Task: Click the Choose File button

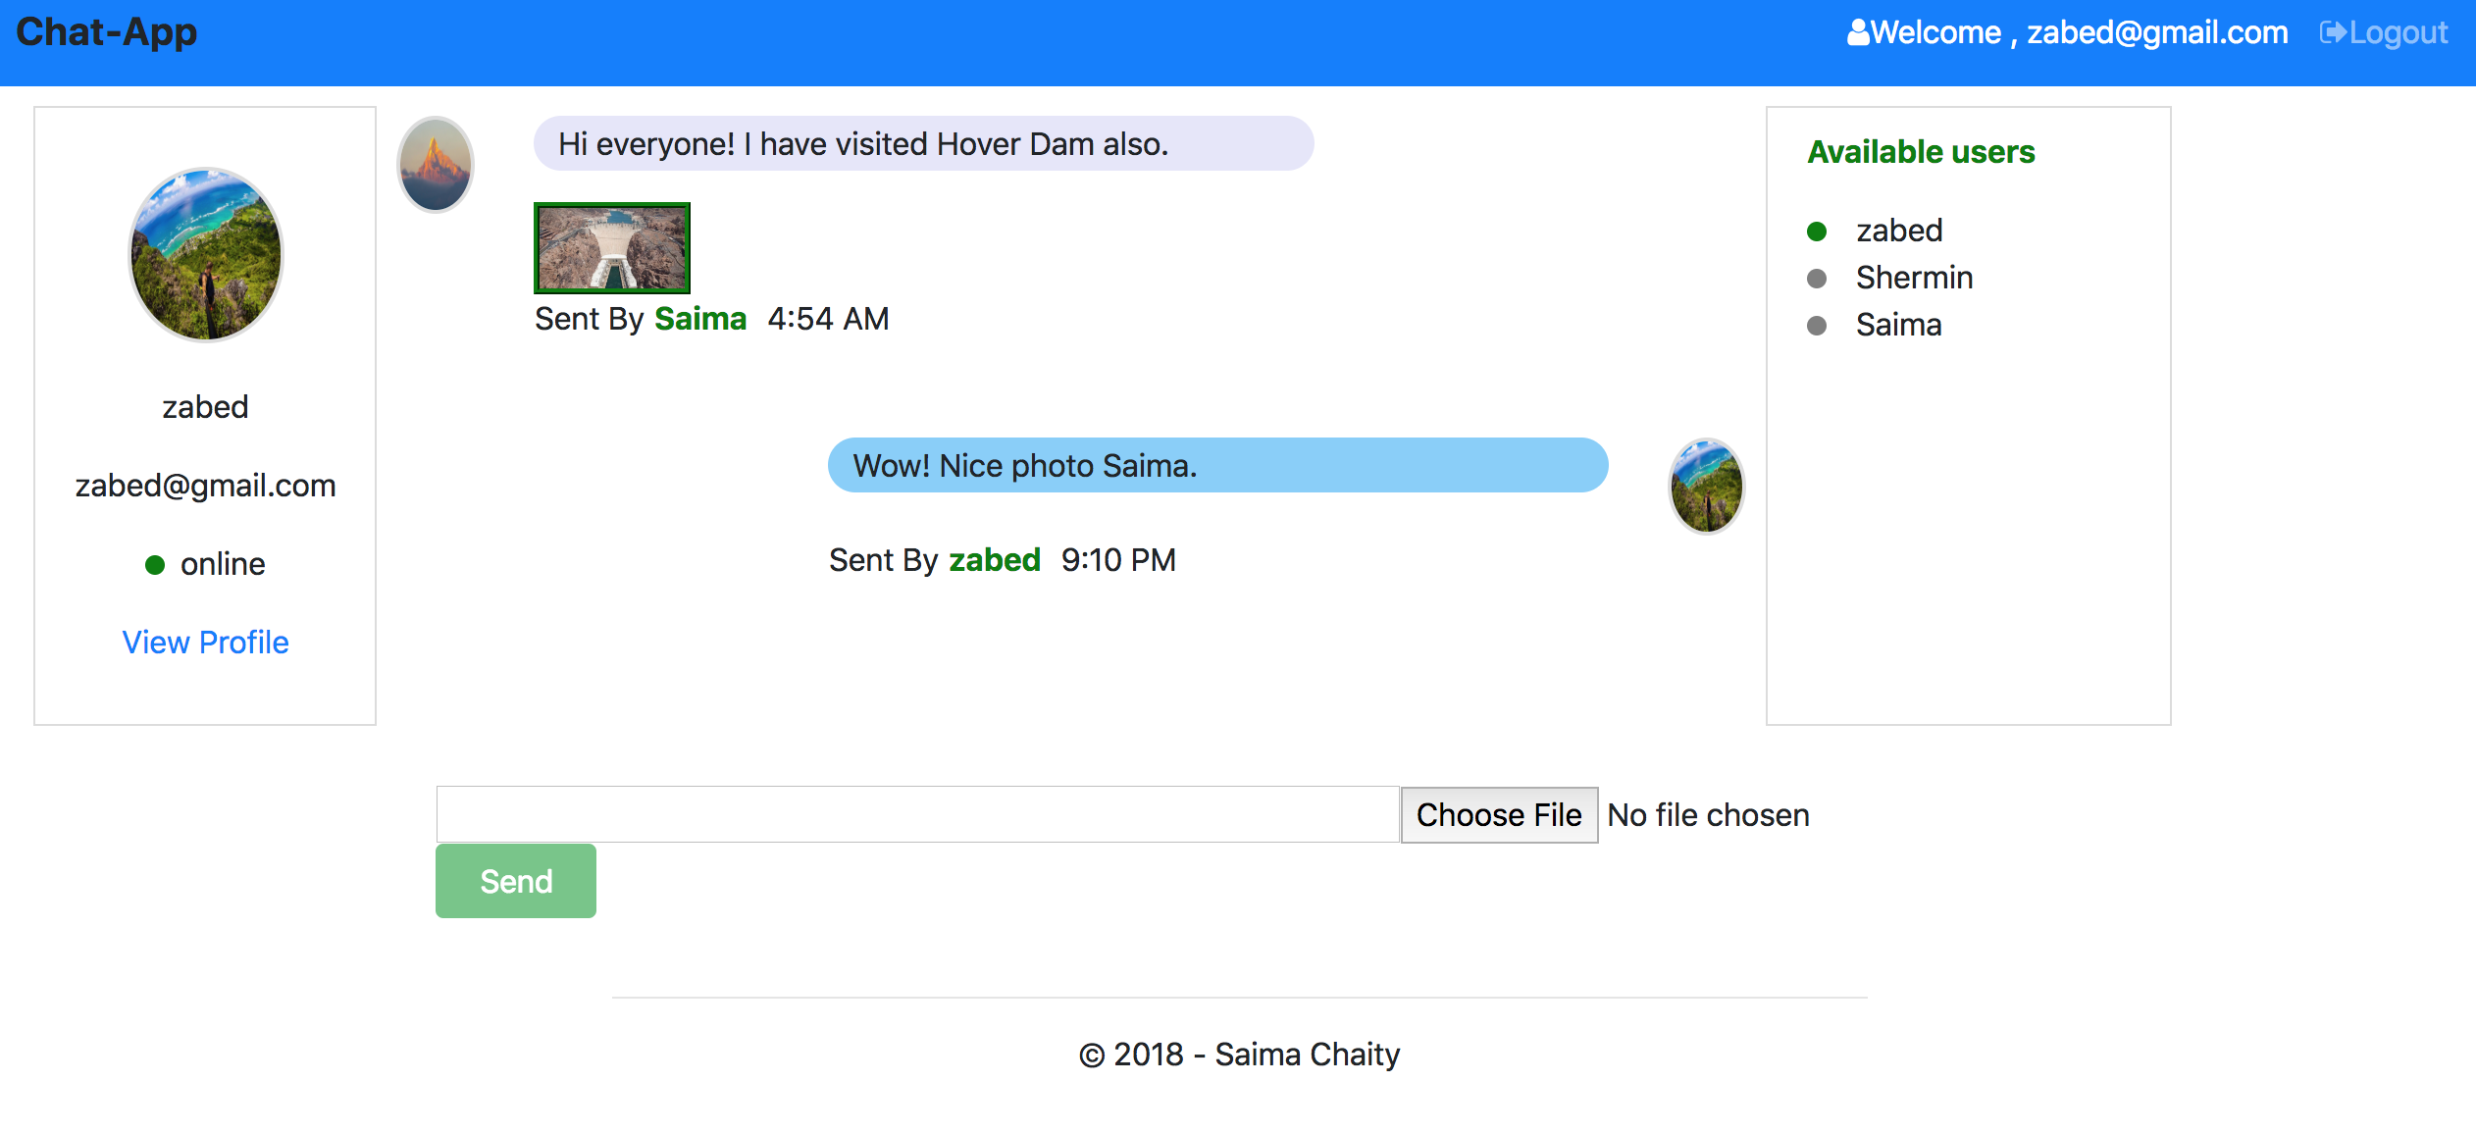Action: (x=1498, y=814)
